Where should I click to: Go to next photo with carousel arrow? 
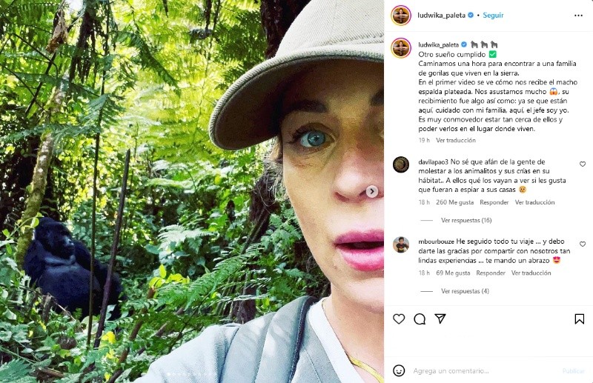pyautogui.click(x=372, y=191)
